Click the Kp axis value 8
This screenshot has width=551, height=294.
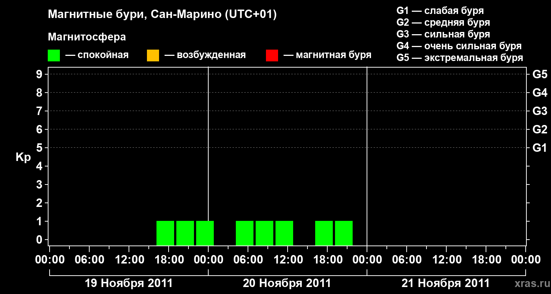coord(40,93)
